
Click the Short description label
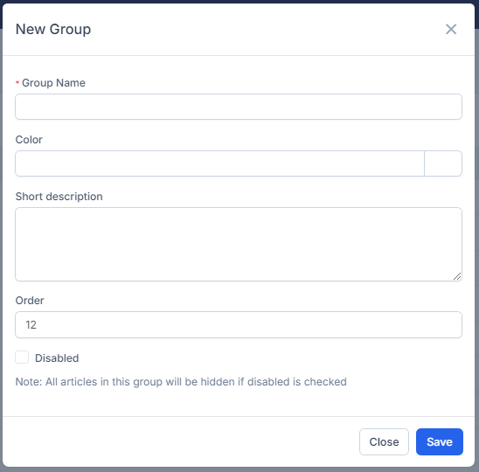pos(59,197)
